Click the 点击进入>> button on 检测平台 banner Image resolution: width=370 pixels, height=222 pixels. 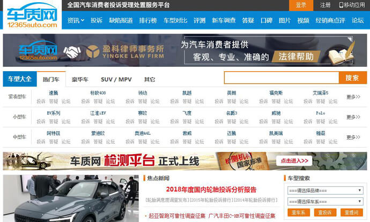pos(294,160)
